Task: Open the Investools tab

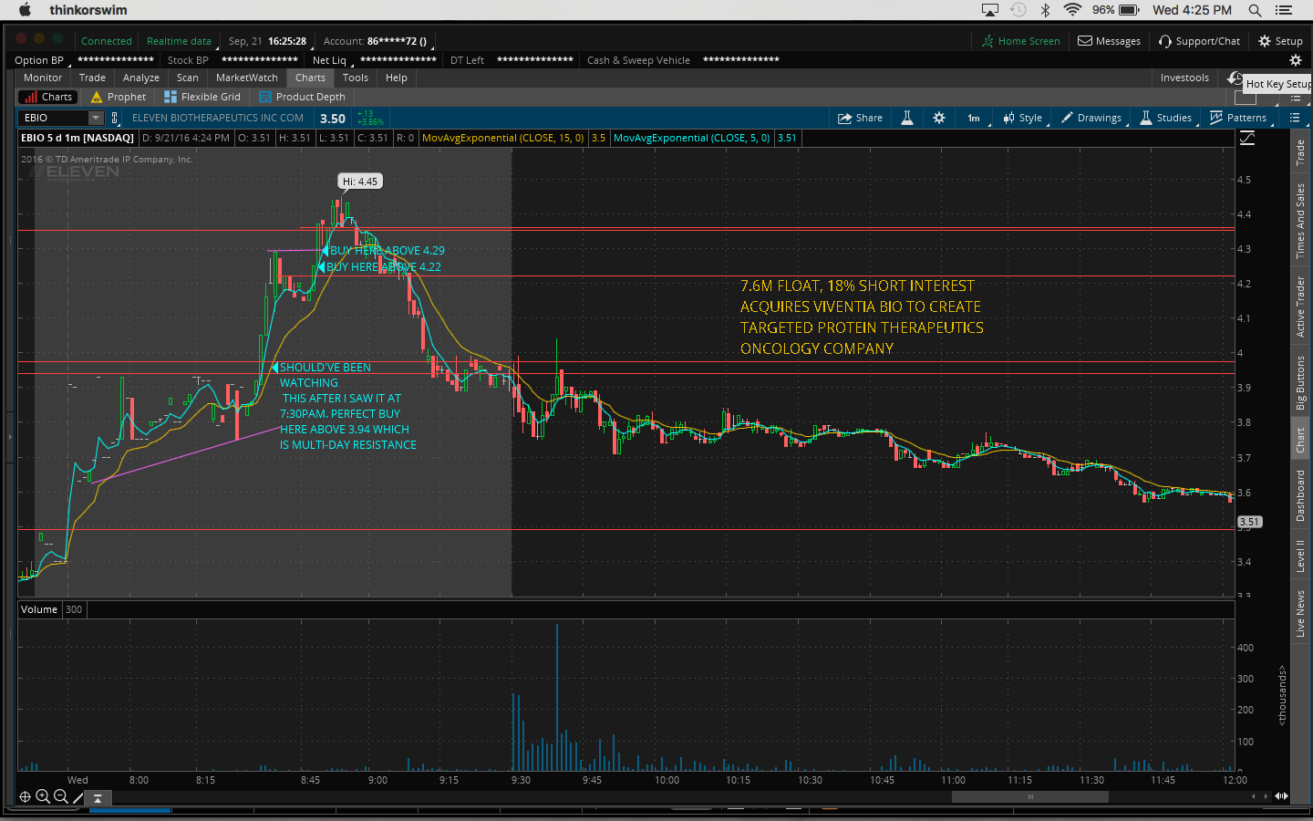Action: coord(1184,78)
